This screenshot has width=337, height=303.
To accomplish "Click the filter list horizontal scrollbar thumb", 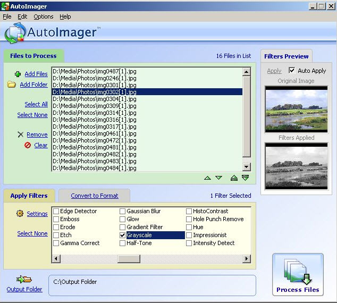I will click(128, 259).
